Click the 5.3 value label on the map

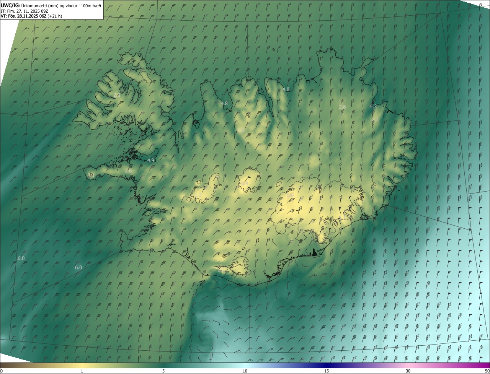pyautogui.click(x=373, y=107)
